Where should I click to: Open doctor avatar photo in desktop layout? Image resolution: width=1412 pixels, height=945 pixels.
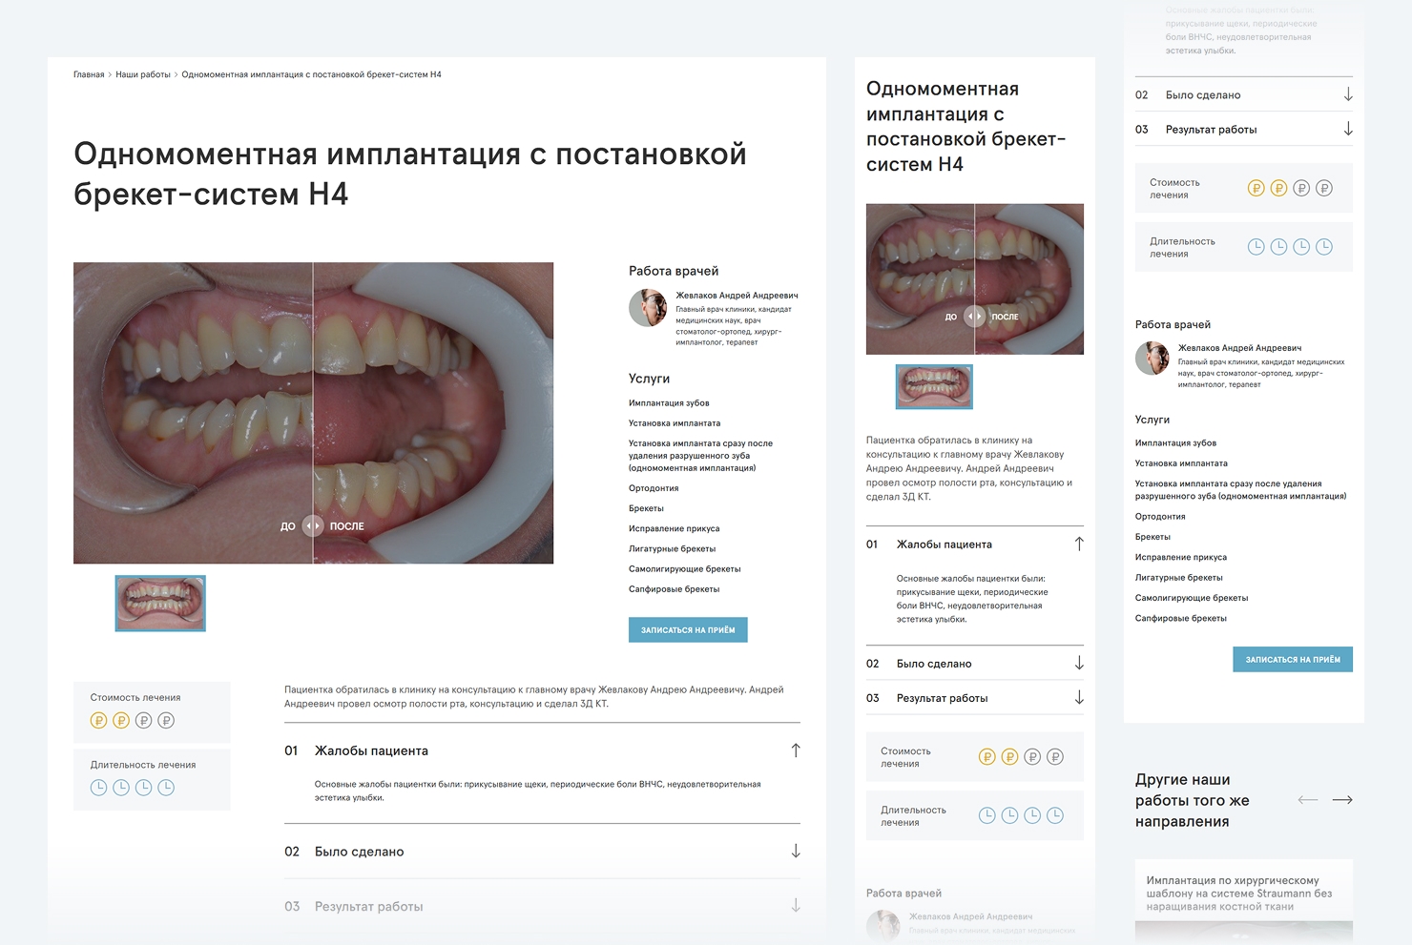pyautogui.click(x=648, y=308)
